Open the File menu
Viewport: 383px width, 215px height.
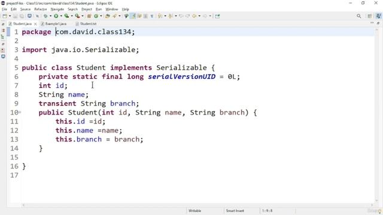4,10
